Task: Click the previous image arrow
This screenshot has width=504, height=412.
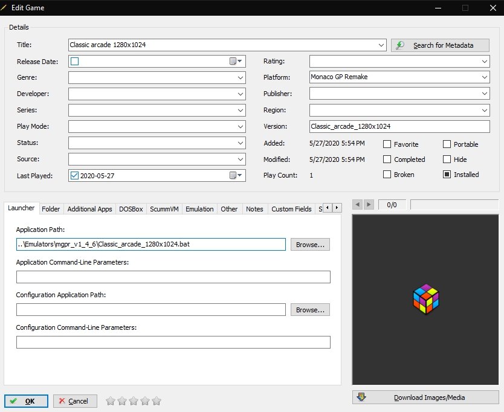Action: 357,204
